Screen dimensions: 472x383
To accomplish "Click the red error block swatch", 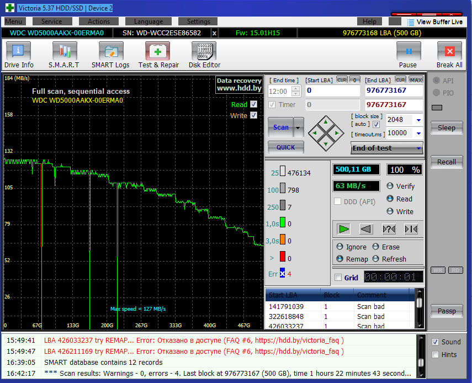I will [x=282, y=258].
